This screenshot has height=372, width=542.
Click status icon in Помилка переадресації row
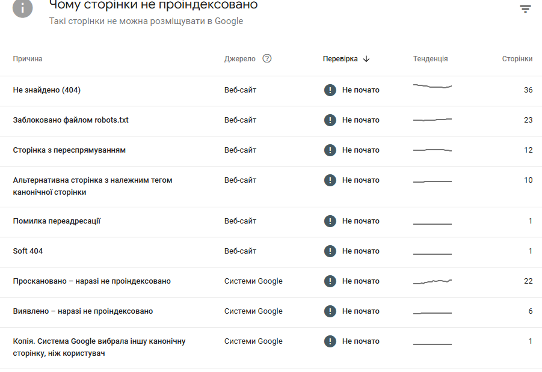pyautogui.click(x=330, y=221)
